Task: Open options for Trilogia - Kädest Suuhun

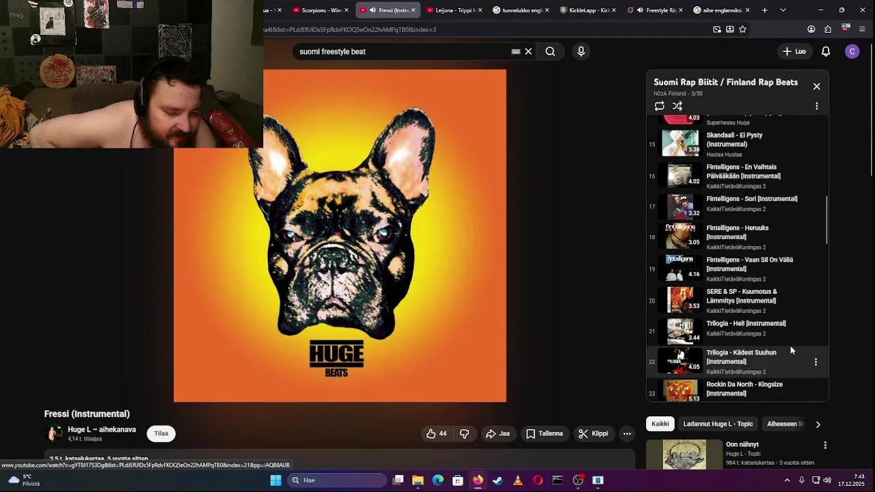Action: pyautogui.click(x=816, y=361)
